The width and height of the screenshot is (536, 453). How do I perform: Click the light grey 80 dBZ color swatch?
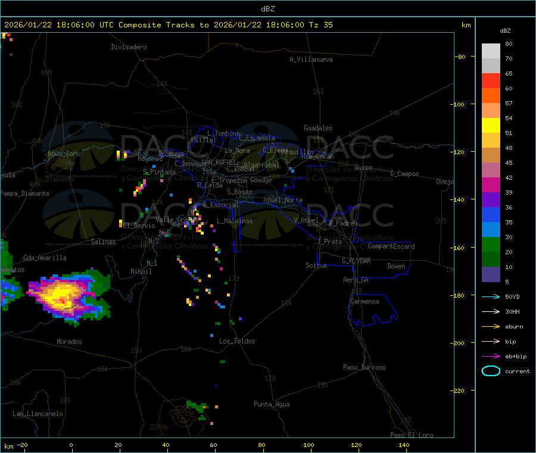[x=491, y=51]
